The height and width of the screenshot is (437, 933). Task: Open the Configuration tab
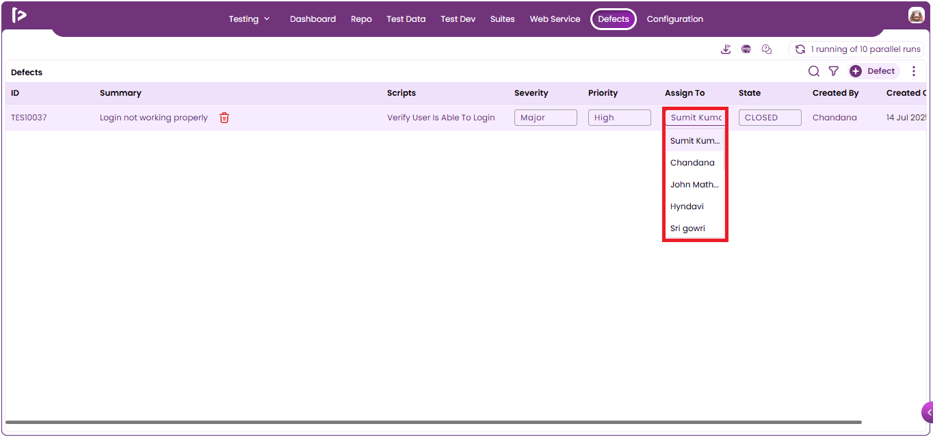675,19
